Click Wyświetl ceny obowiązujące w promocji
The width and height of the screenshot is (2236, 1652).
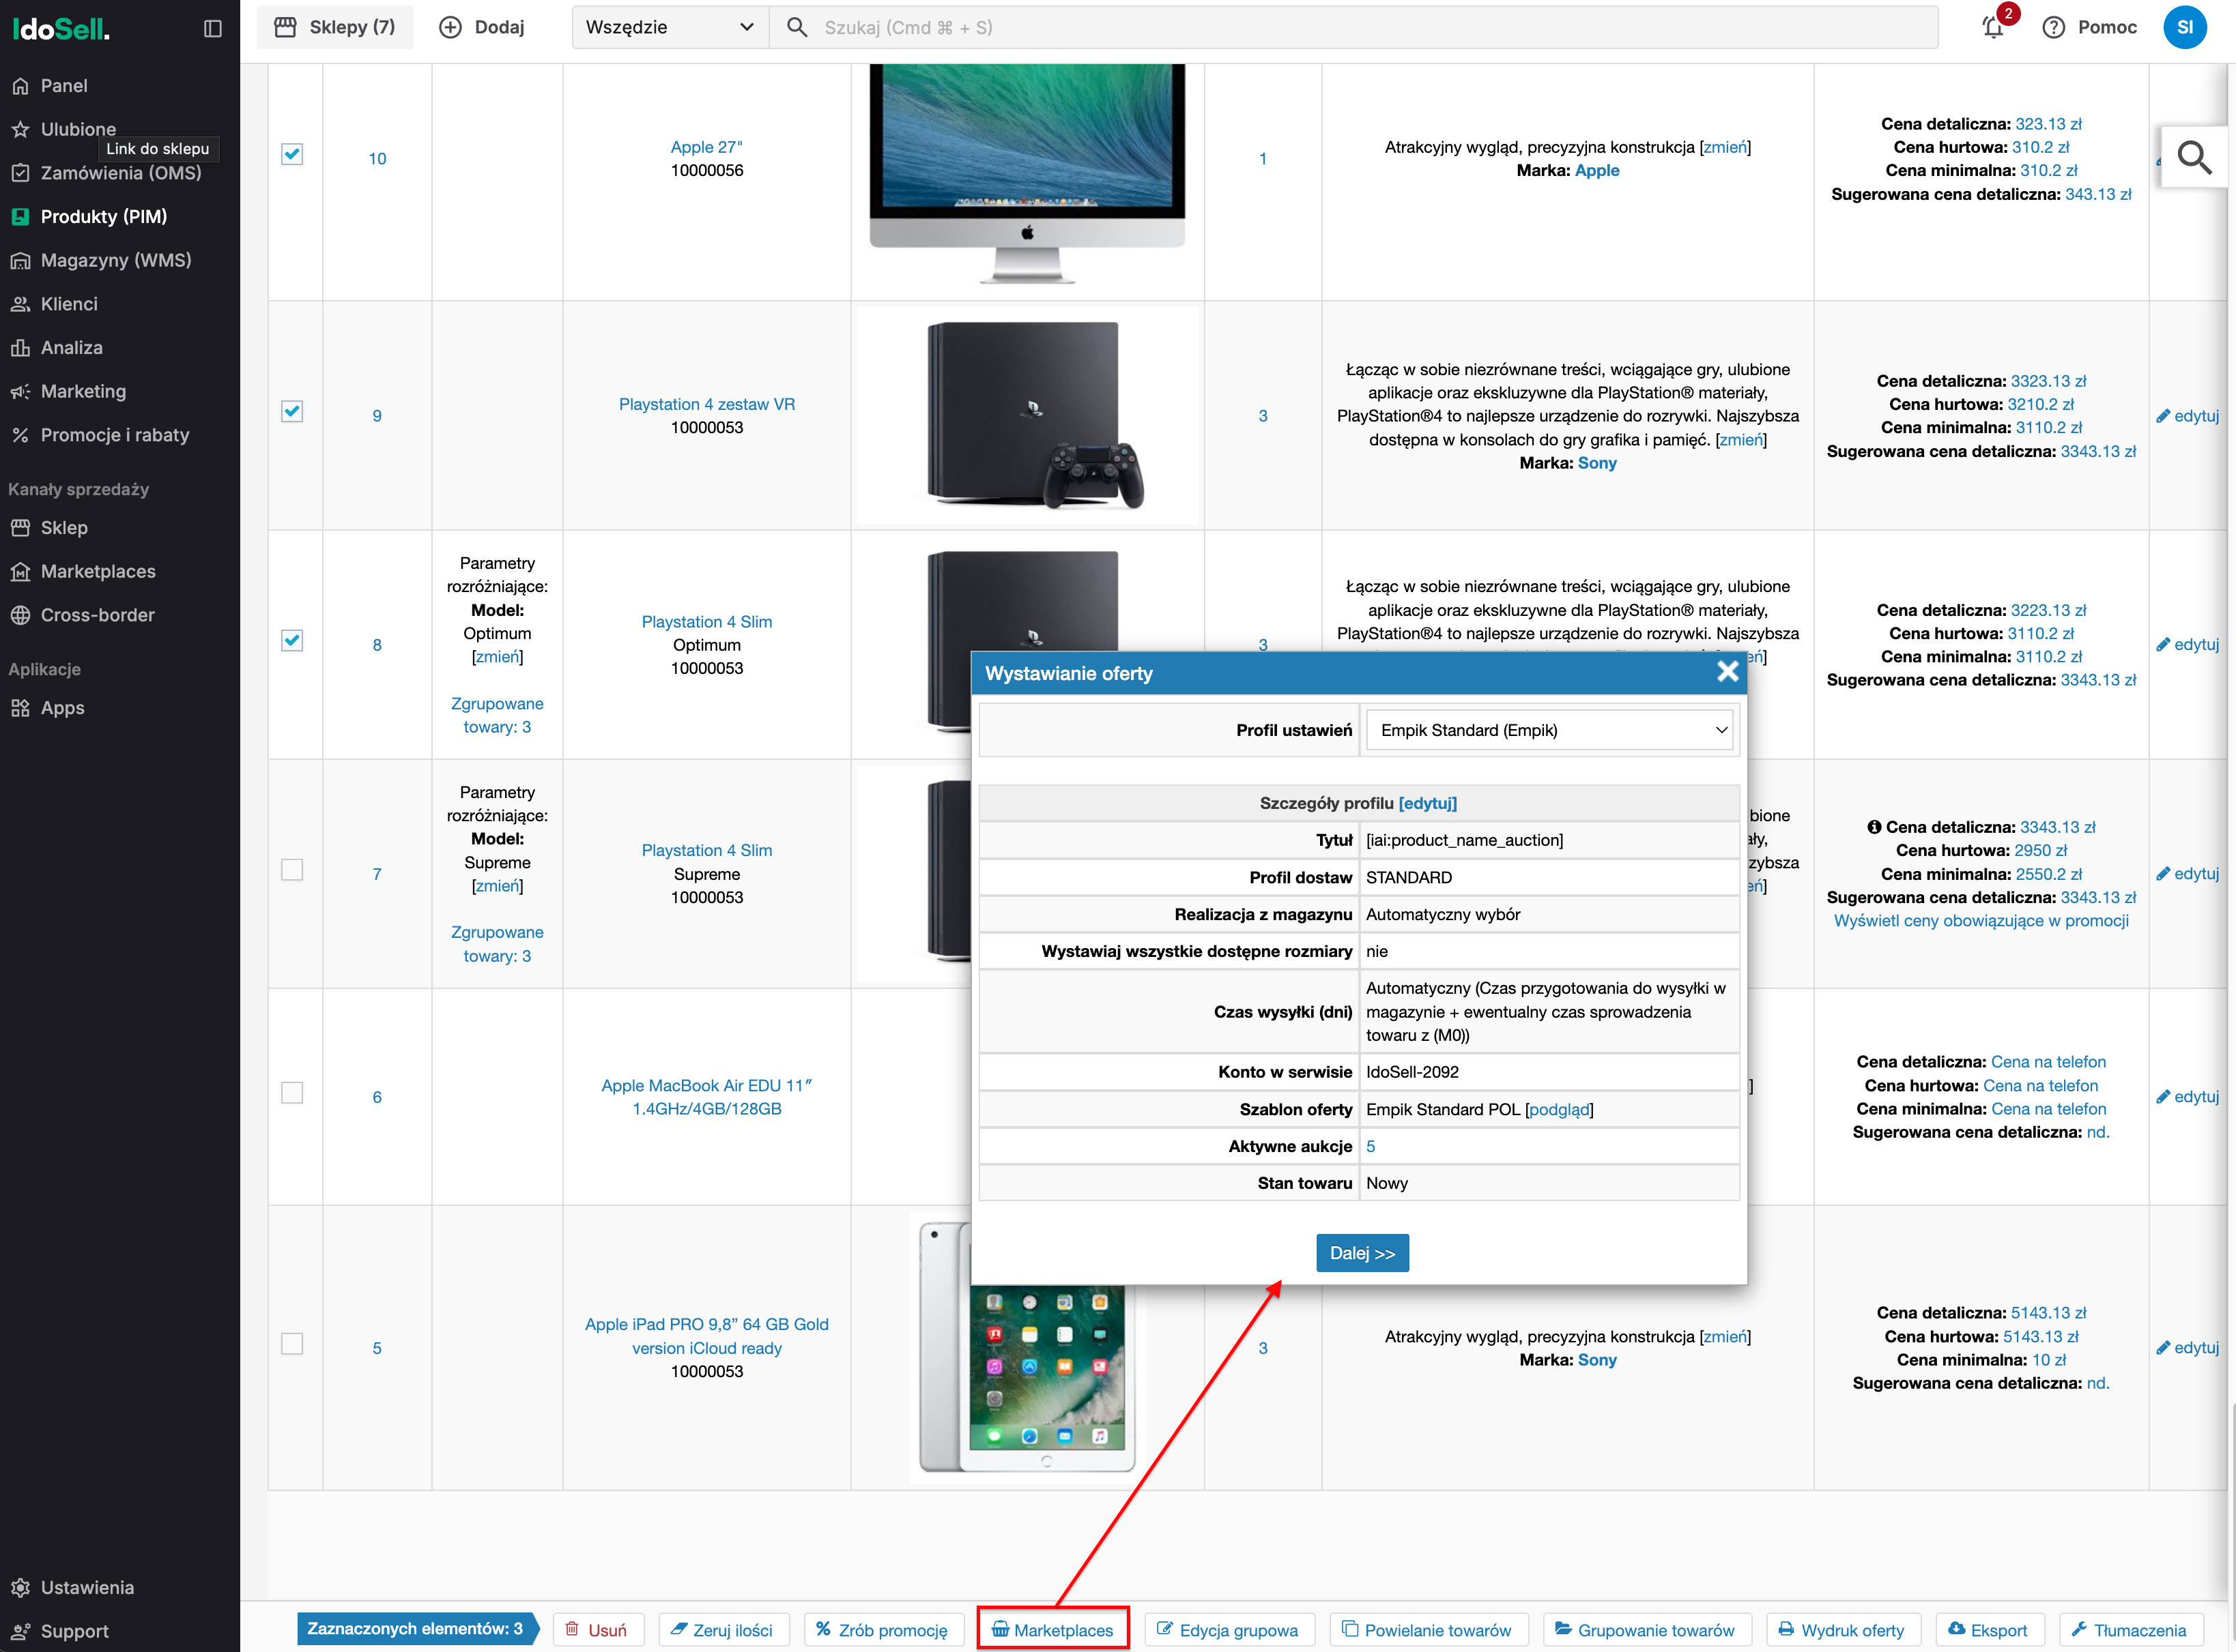[x=1981, y=921]
